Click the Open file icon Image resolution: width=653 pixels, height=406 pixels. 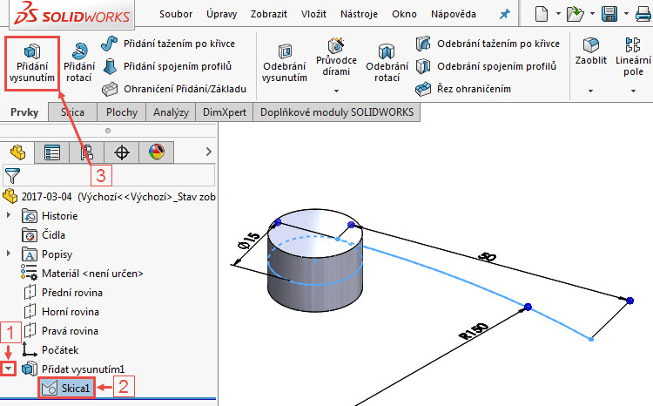(576, 14)
